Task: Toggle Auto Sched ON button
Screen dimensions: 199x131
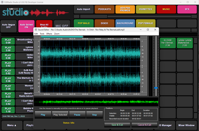Action: click(x=26, y=26)
